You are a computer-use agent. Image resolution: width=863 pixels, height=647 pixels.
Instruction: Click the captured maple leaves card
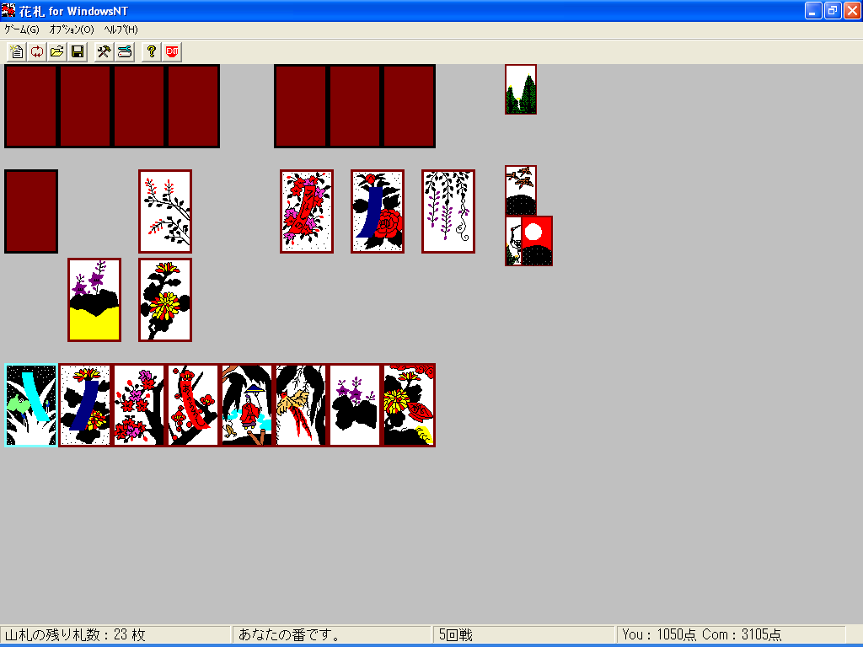click(521, 190)
